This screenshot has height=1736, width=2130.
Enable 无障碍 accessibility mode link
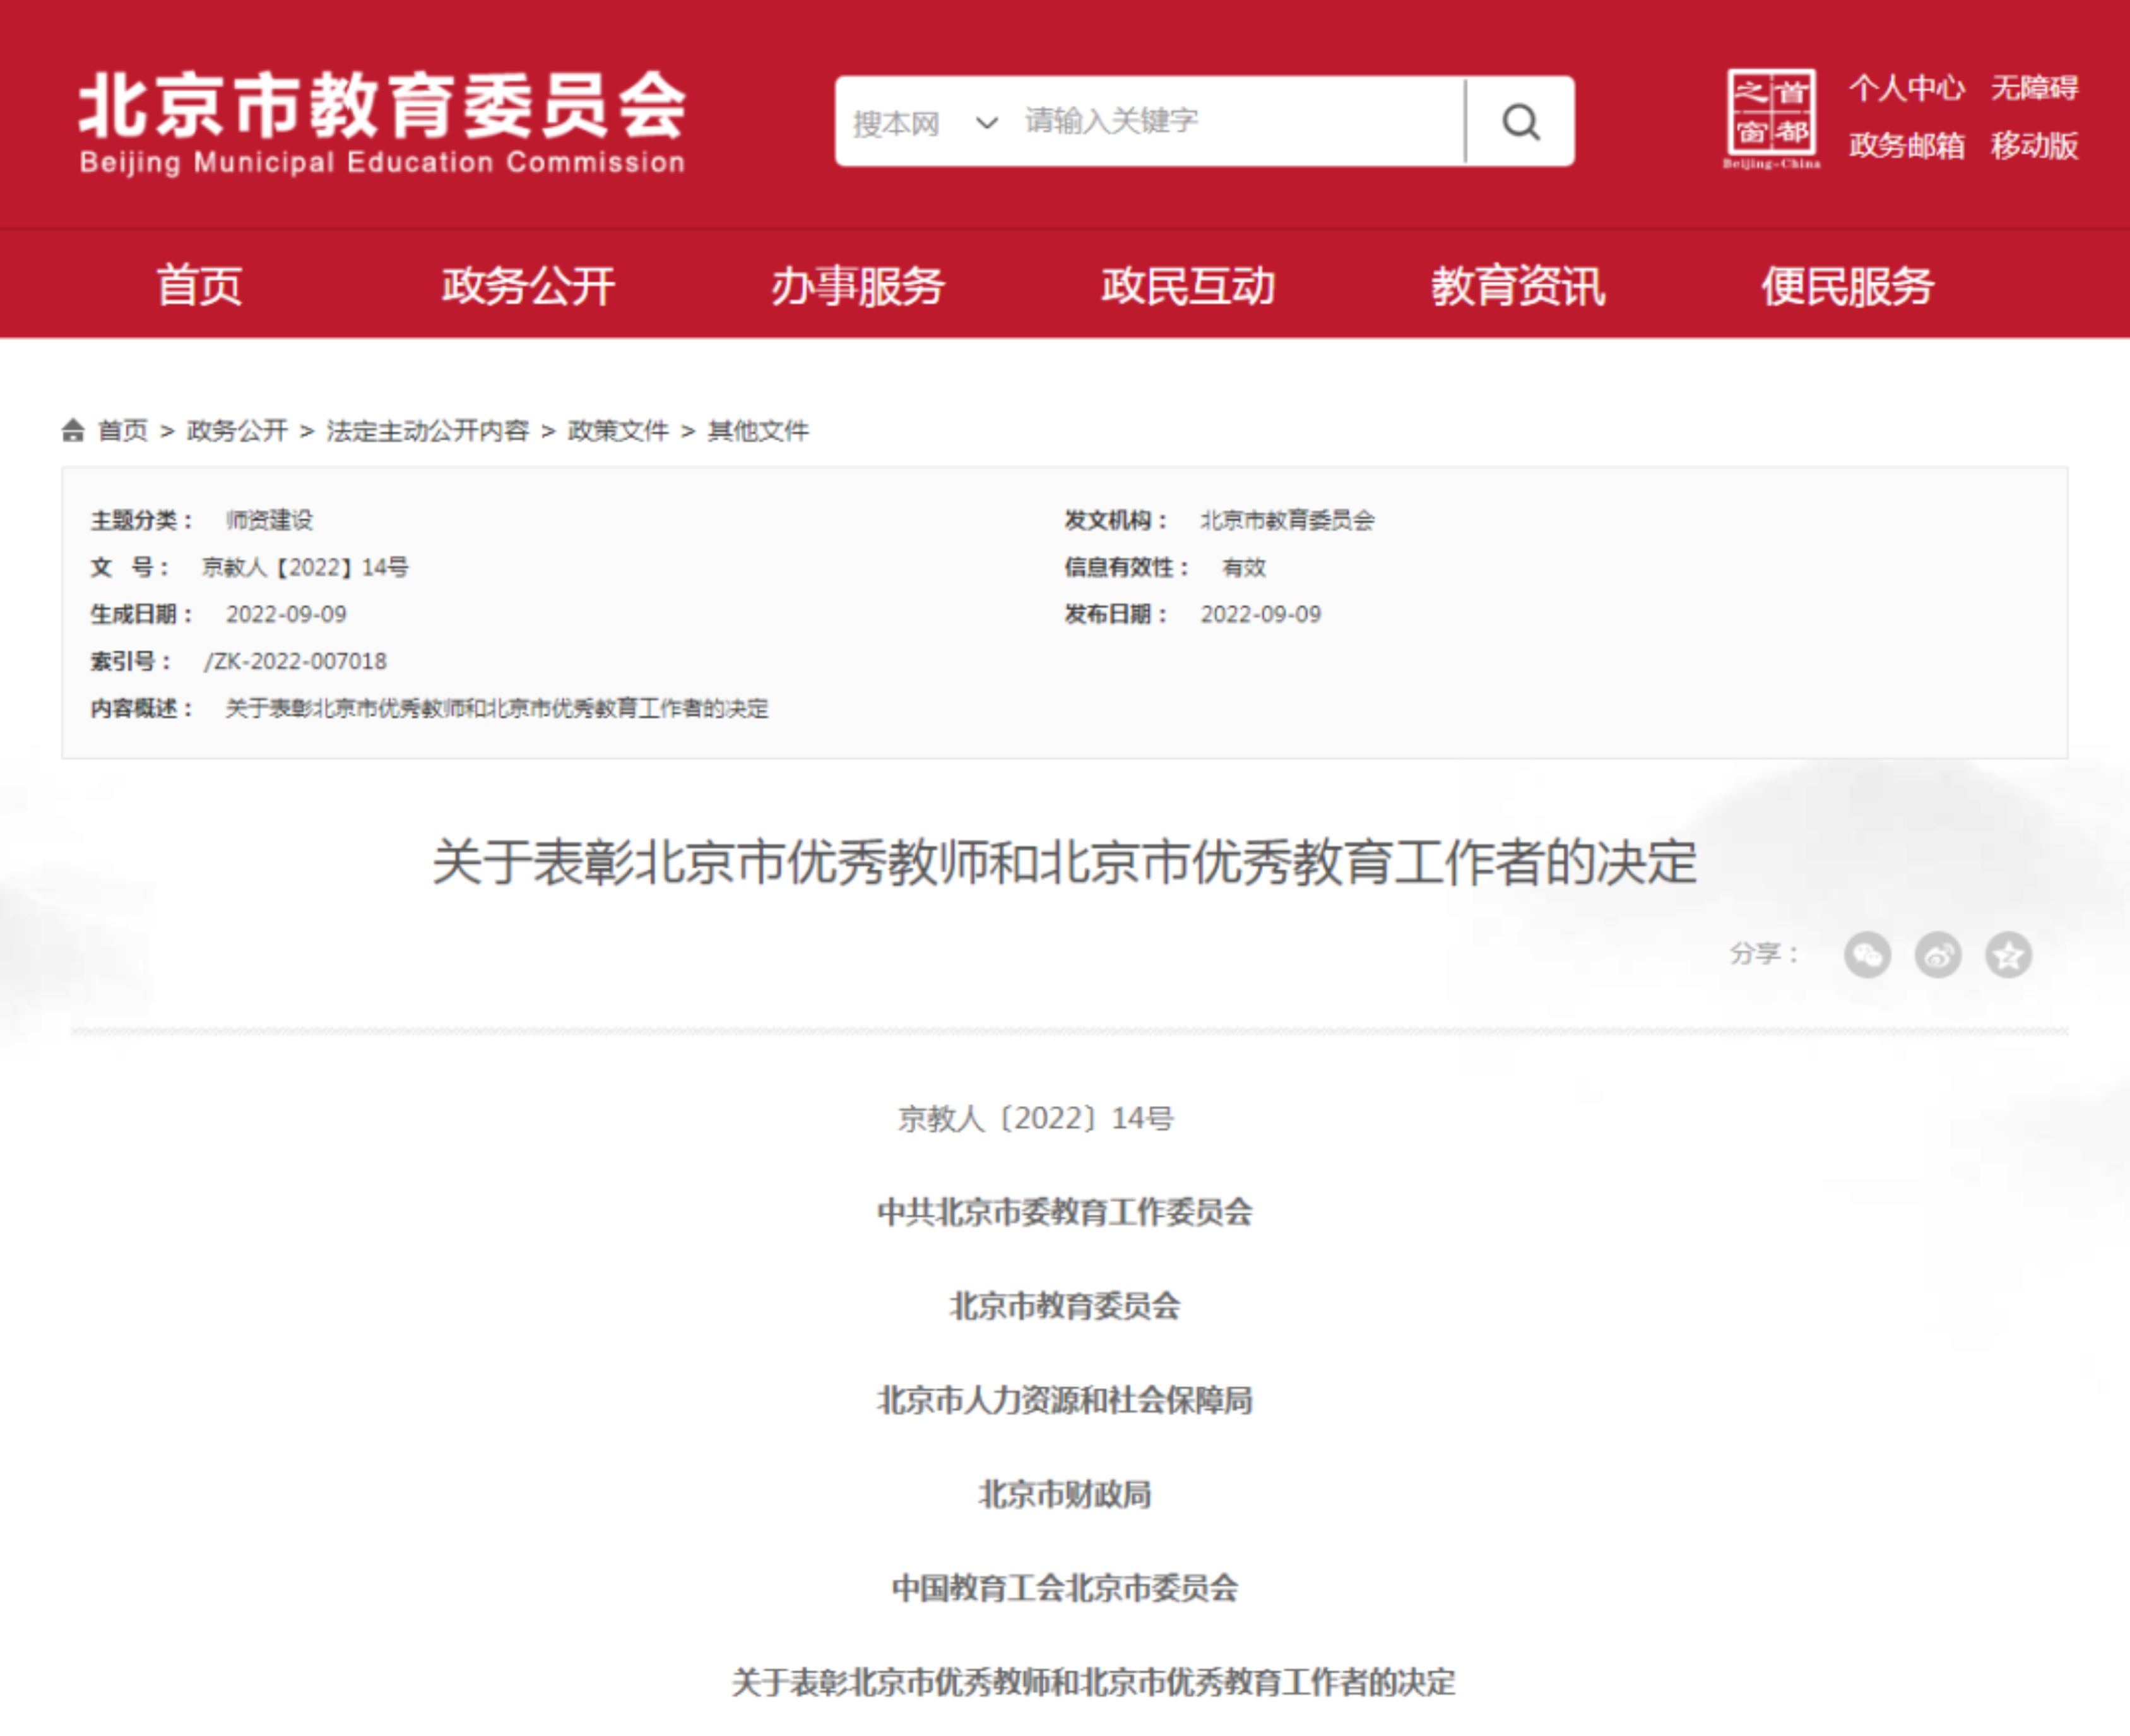[x=2035, y=88]
